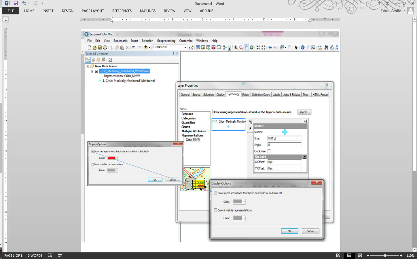Click the ArcMap Find binoculars icon

pos(326,47)
